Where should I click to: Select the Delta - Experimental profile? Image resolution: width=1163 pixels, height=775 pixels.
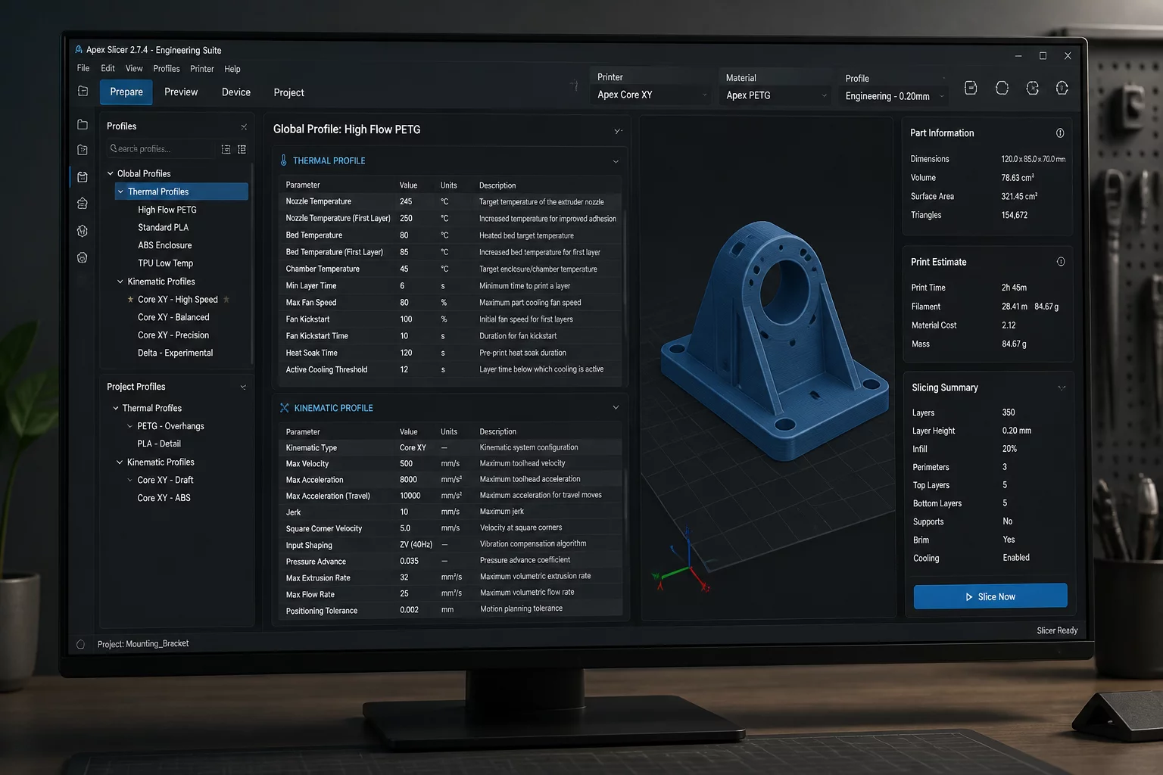click(x=176, y=353)
